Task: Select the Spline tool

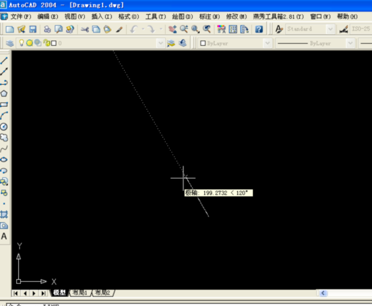Action: (x=4, y=149)
